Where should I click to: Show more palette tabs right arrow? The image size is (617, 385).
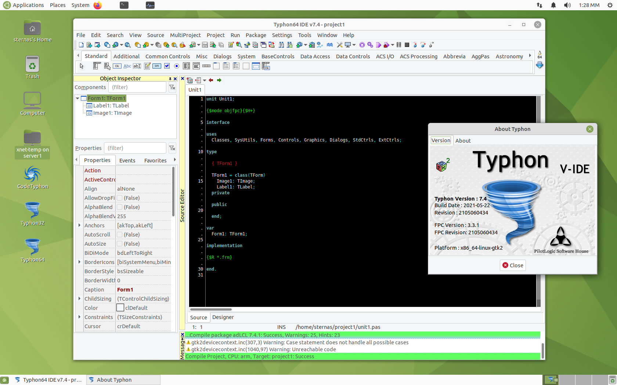[530, 56]
